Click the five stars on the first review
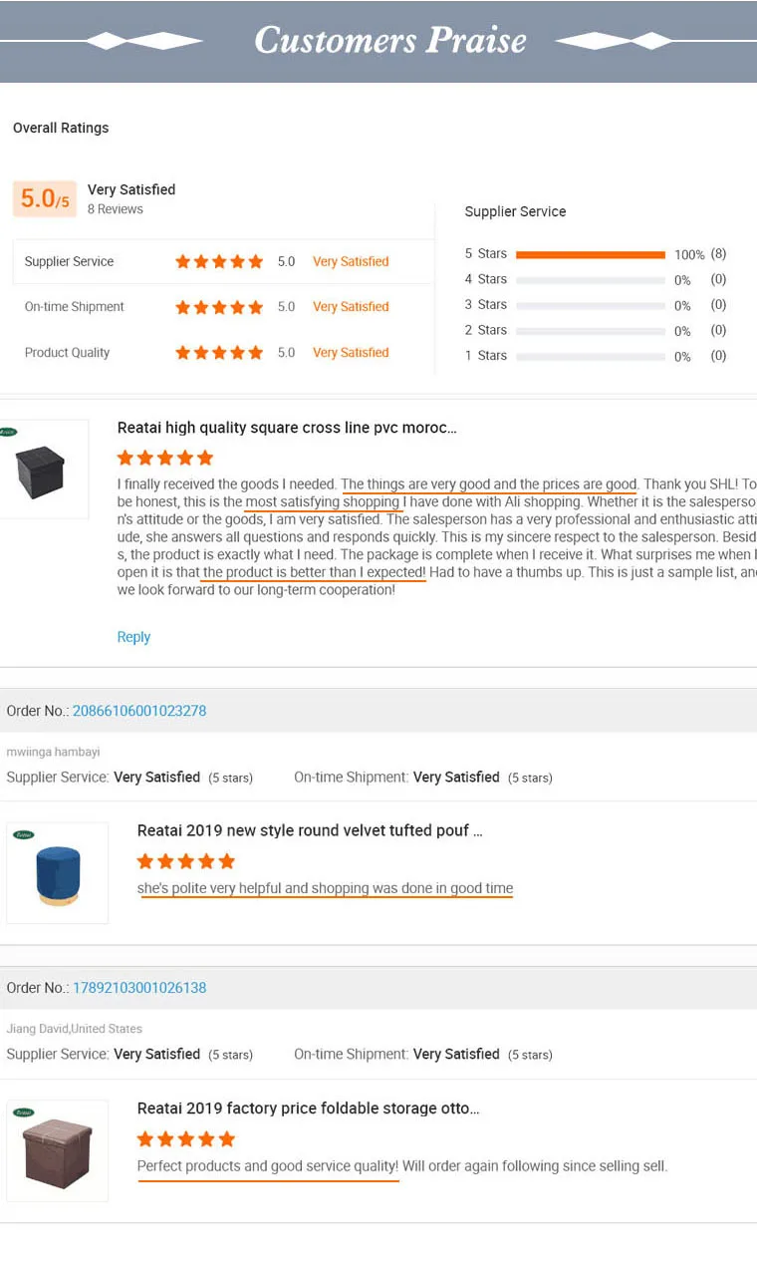Viewport: 757px width, 1267px height. tap(165, 459)
